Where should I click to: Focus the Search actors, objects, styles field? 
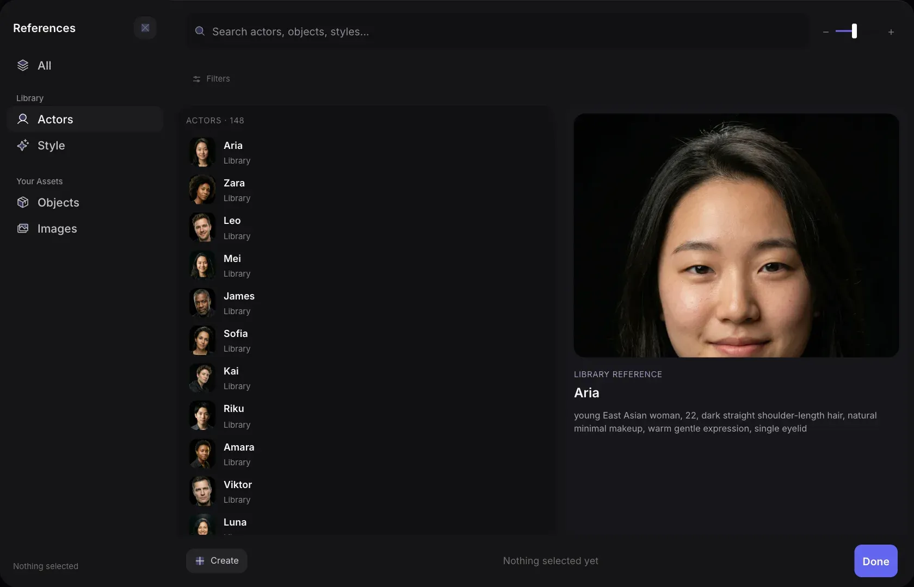[x=498, y=32]
